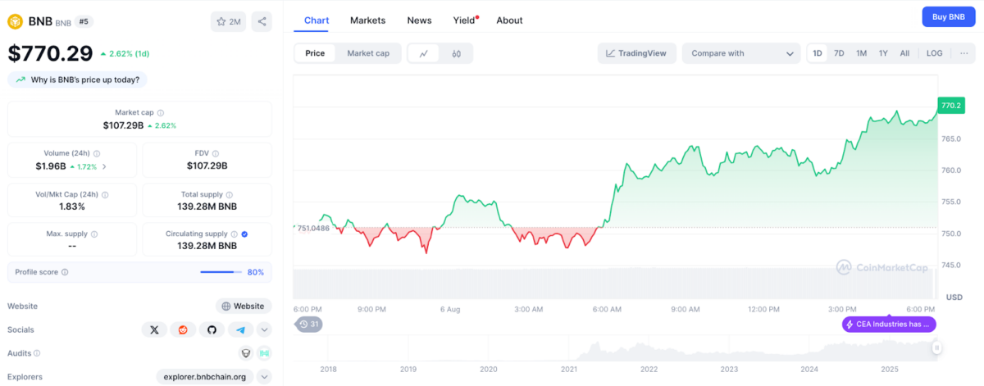Add BNB to watchlist star button
The width and height of the screenshot is (984, 386).
(x=228, y=21)
